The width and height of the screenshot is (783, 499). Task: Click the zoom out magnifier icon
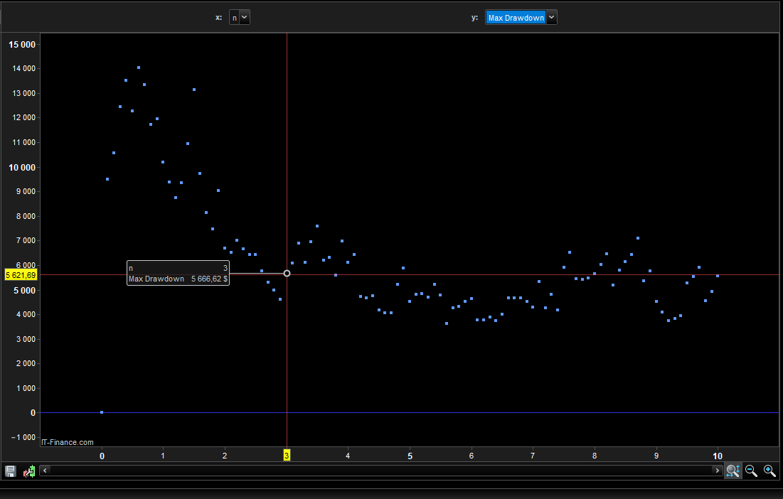click(751, 471)
